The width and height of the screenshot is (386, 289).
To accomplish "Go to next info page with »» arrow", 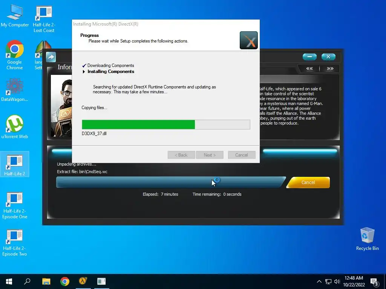I will (x=330, y=68).
